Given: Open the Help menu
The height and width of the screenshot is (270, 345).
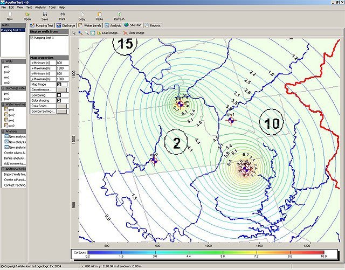Looking at the screenshot, I should 61,7.
